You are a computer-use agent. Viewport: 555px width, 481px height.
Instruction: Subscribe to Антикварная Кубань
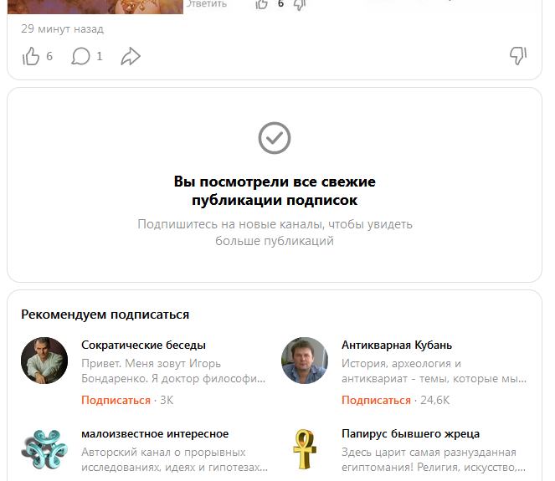pos(376,400)
